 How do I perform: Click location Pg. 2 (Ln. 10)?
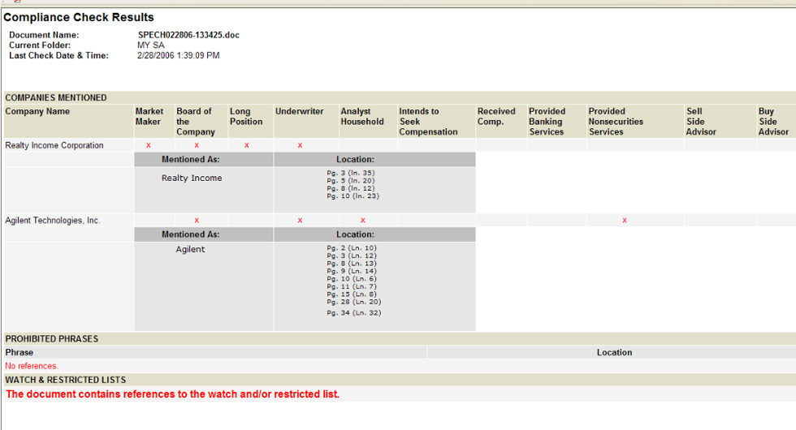(352, 248)
